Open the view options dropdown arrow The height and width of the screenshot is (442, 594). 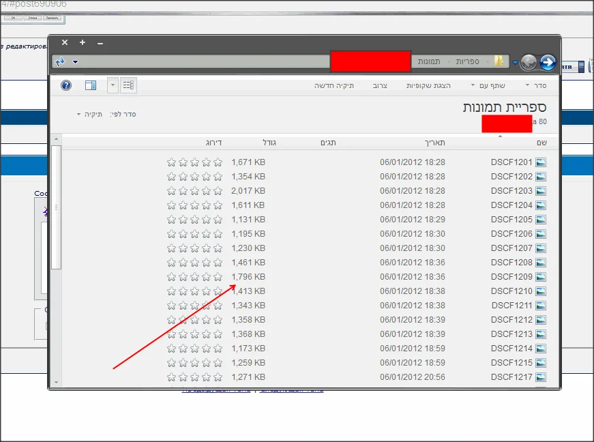click(113, 85)
